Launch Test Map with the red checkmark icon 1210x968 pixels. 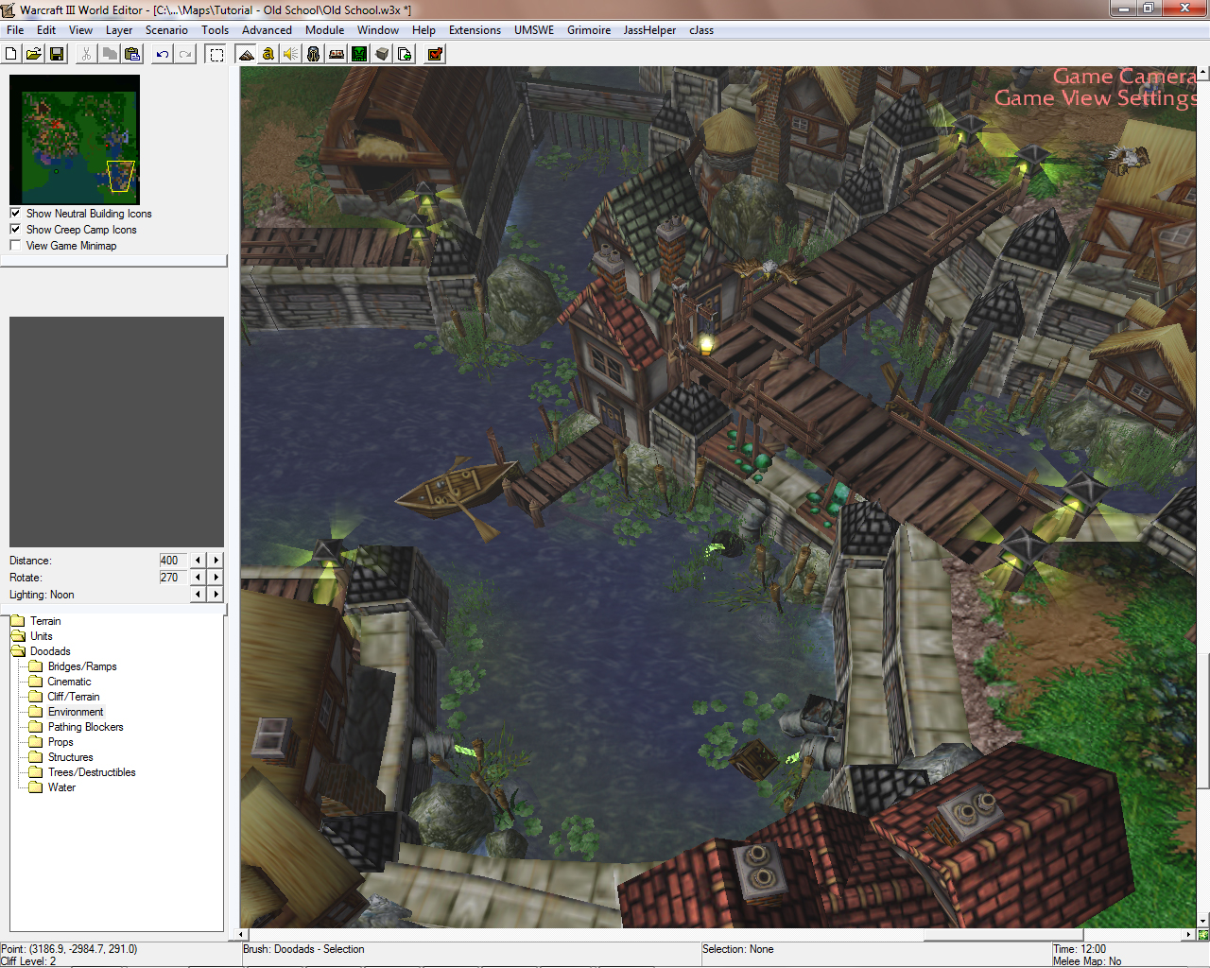(x=435, y=54)
